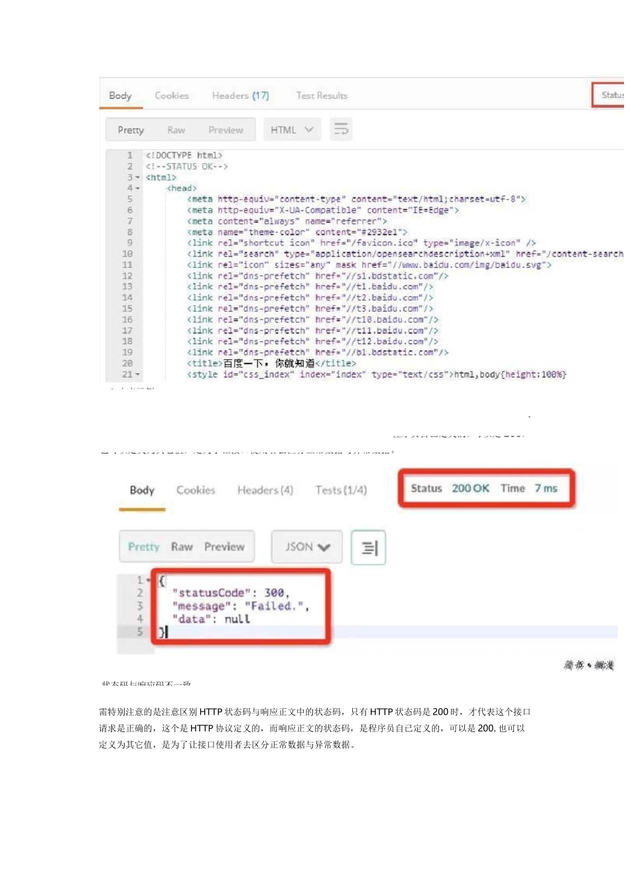This screenshot has width=630, height=874.
Task: Click the title line 百度一下，你就知道
Action: click(x=272, y=363)
